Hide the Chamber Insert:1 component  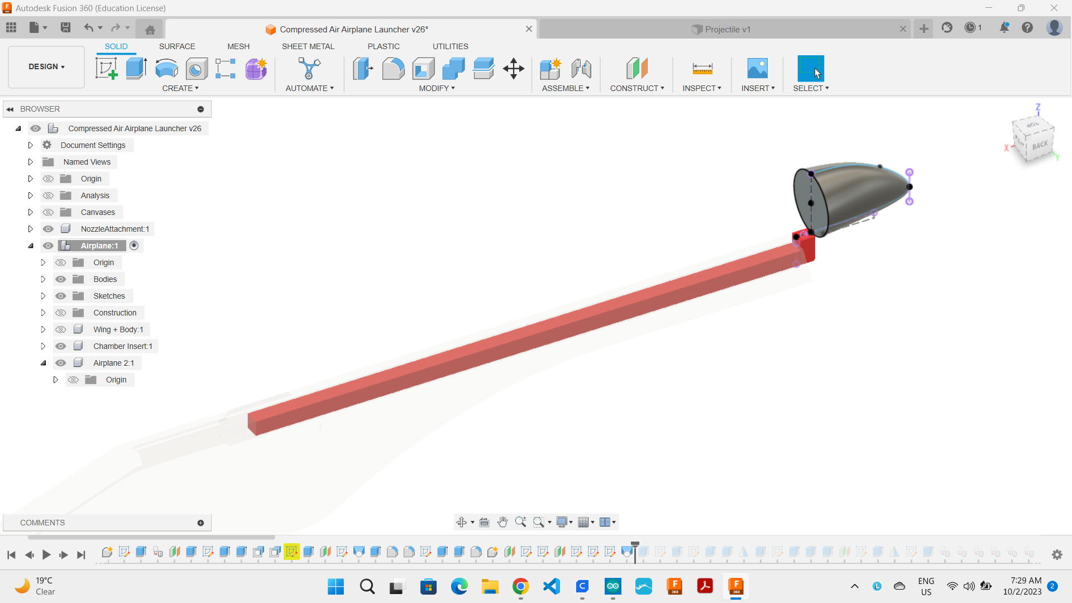pyautogui.click(x=61, y=346)
